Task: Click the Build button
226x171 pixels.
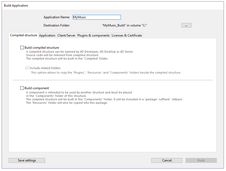Action: tap(201, 160)
